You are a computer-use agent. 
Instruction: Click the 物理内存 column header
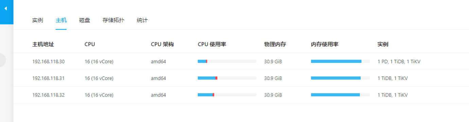pos(275,44)
